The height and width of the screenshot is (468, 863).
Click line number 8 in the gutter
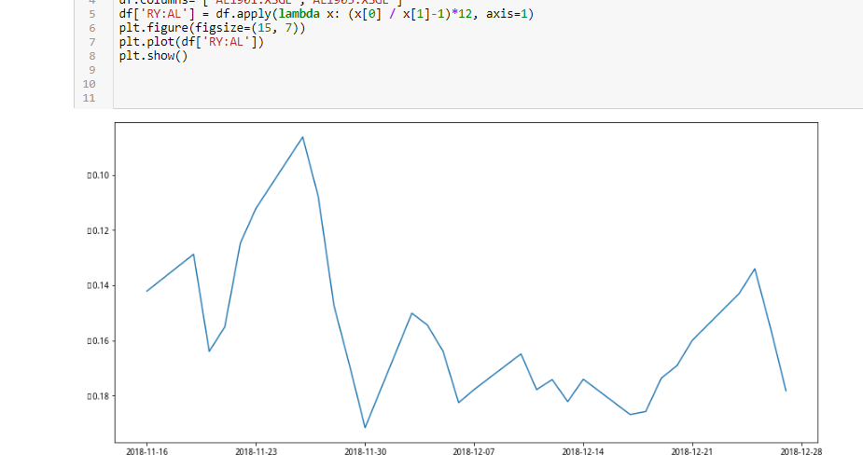pos(92,56)
